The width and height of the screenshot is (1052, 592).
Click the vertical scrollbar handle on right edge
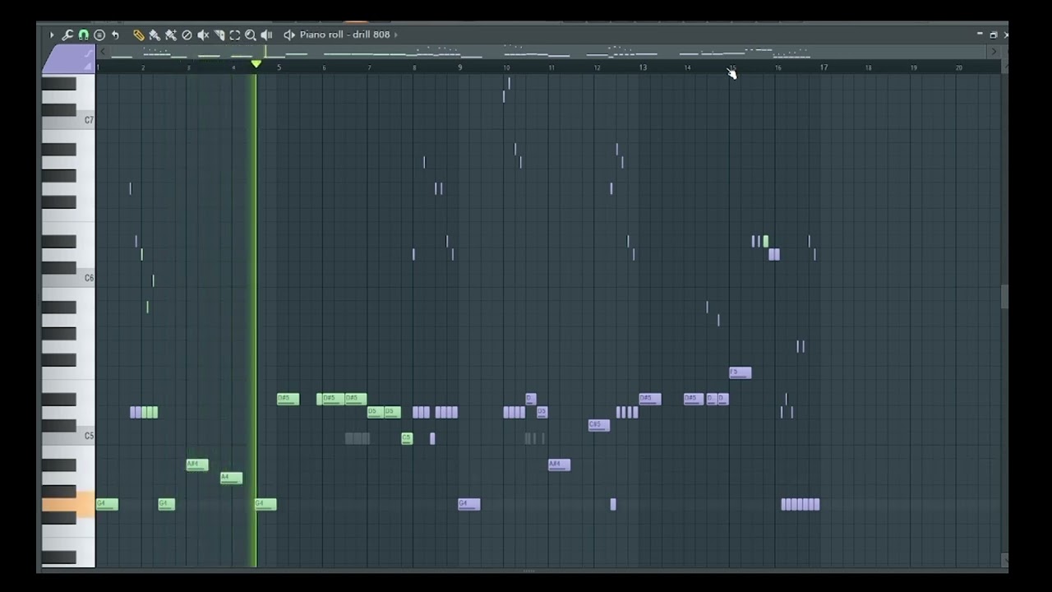coord(1004,297)
